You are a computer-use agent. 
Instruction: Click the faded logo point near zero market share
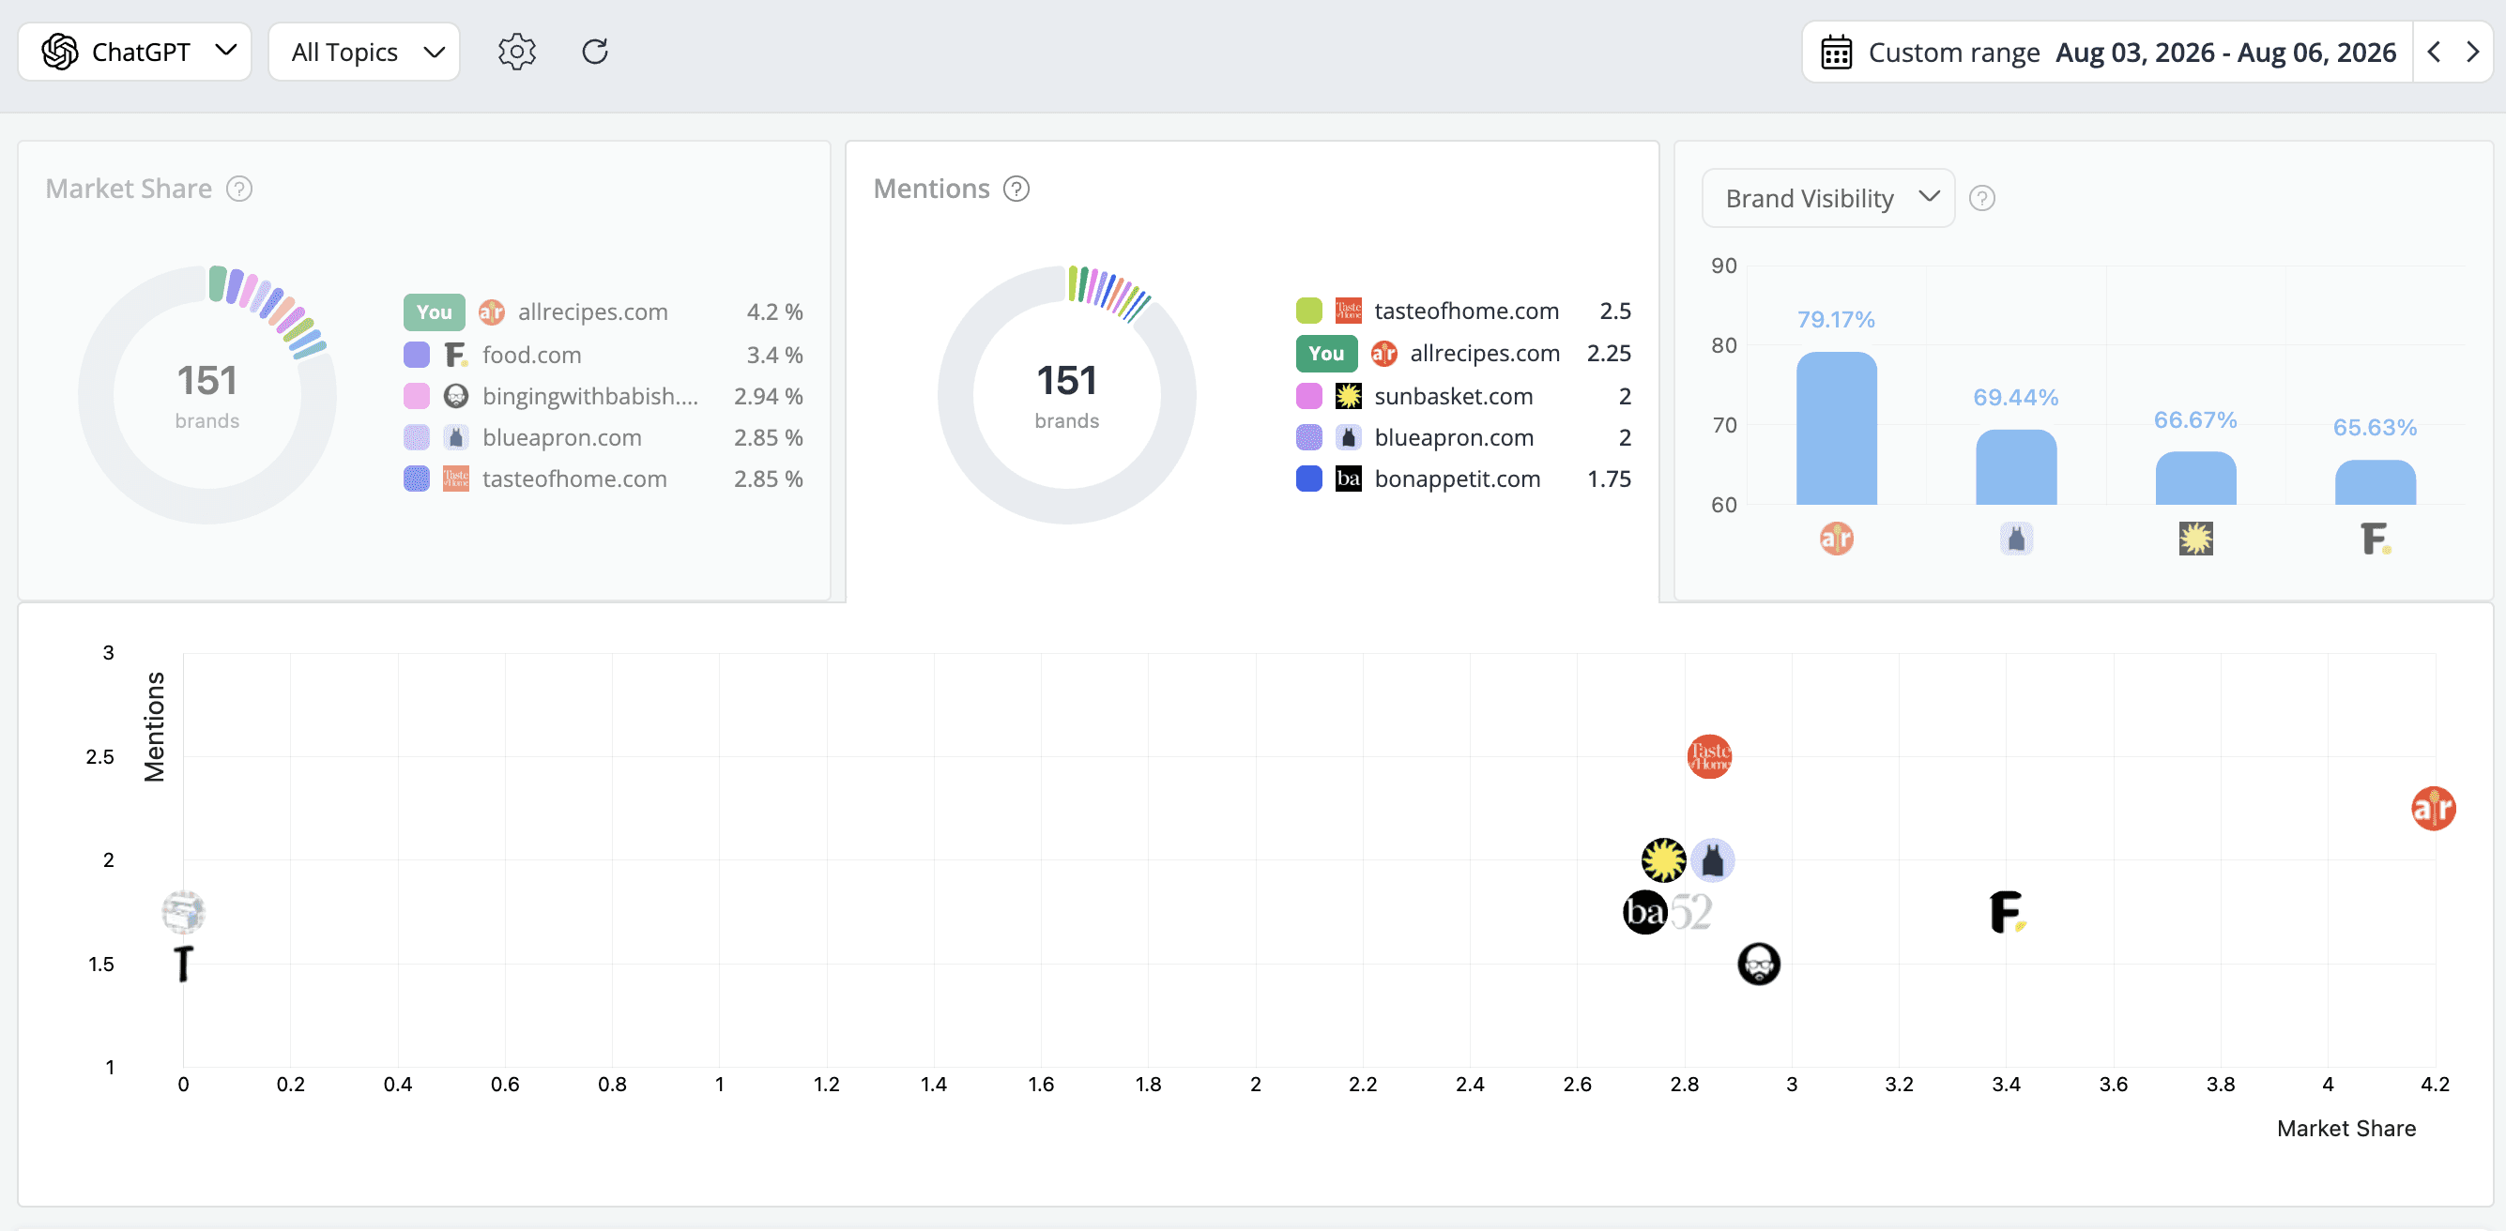click(x=183, y=912)
